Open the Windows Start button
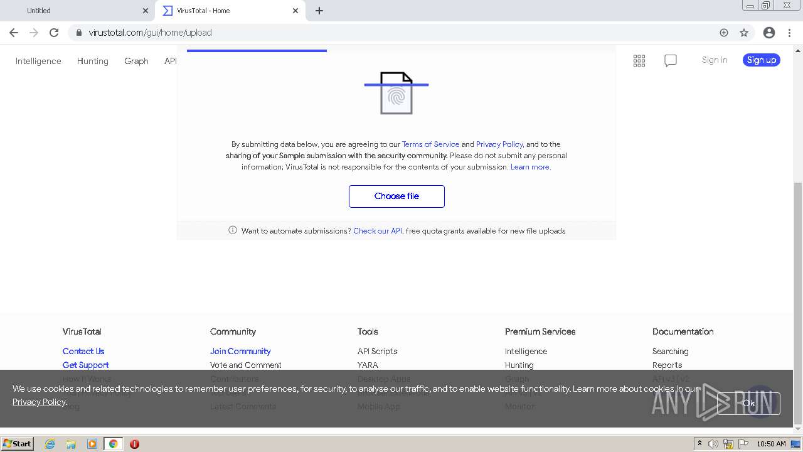Screen dimensions: 803x452 (18, 443)
